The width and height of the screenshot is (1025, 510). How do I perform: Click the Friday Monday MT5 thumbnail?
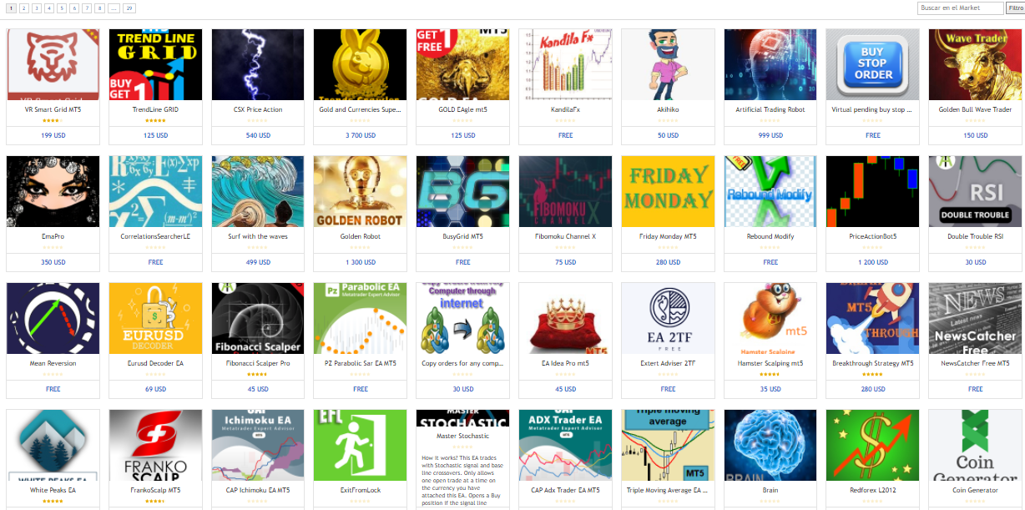pyautogui.click(x=668, y=191)
